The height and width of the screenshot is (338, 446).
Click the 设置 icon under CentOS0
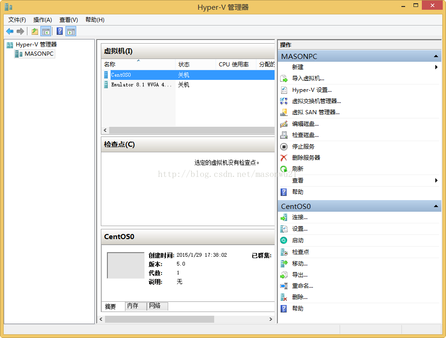284,229
